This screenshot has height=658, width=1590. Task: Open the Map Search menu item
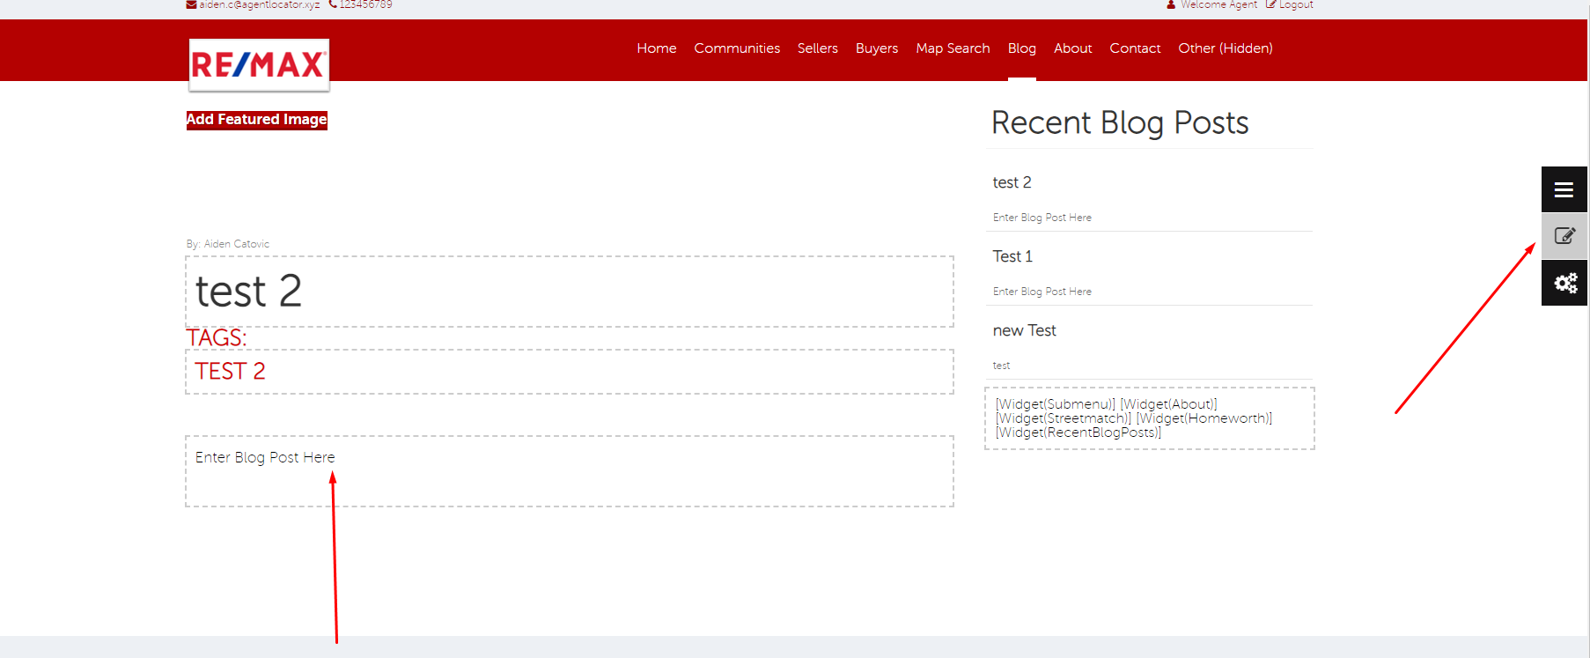pyautogui.click(x=953, y=48)
